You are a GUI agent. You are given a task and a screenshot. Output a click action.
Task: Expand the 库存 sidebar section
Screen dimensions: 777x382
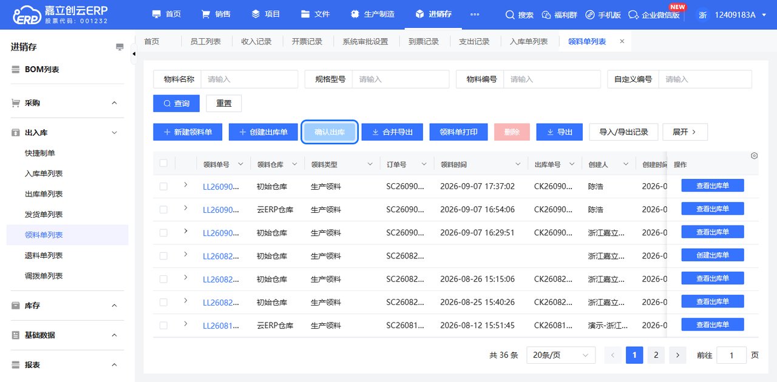click(x=64, y=306)
